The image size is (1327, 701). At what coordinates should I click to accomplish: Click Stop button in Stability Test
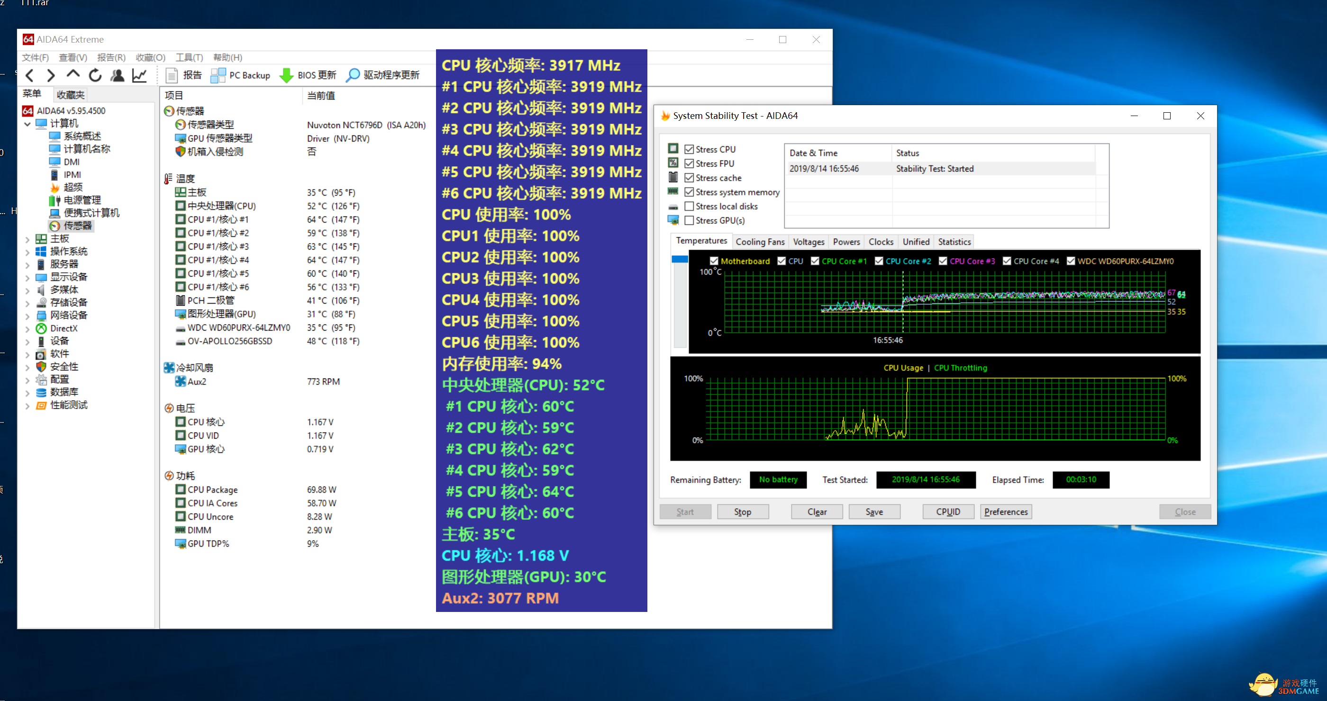[x=742, y=512]
